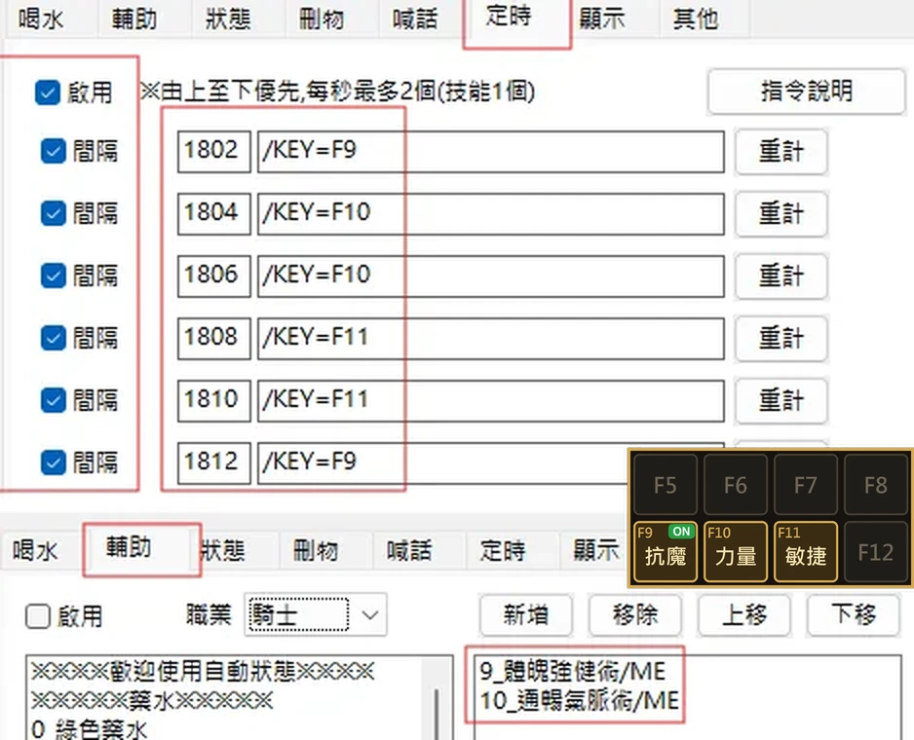Select list entry 10_通暢氣脈術/ME
Image resolution: width=914 pixels, height=740 pixels.
click(580, 700)
